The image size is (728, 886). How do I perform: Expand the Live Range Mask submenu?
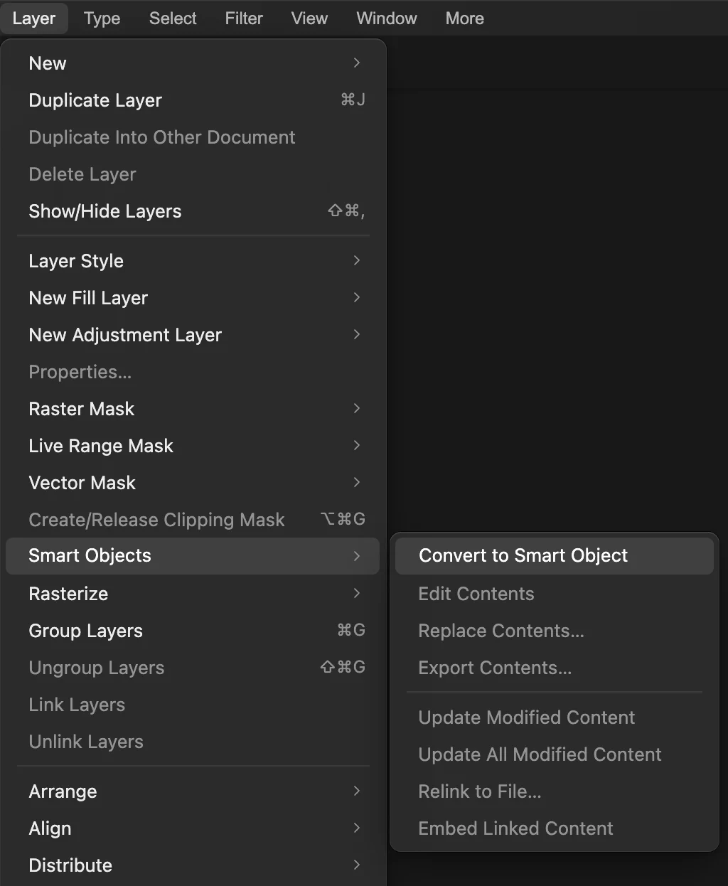pos(193,446)
